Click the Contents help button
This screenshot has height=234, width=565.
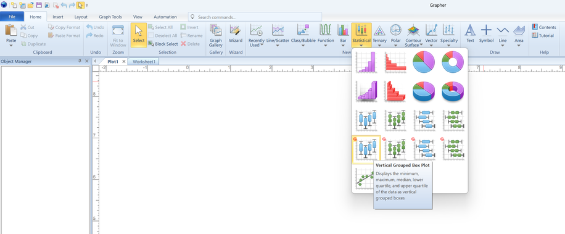click(x=544, y=27)
